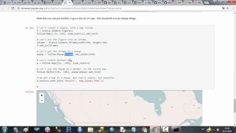The height and width of the screenshot is (133, 236).
Task: Open the GitHub 'd3' tab
Action: (x=168, y=3)
